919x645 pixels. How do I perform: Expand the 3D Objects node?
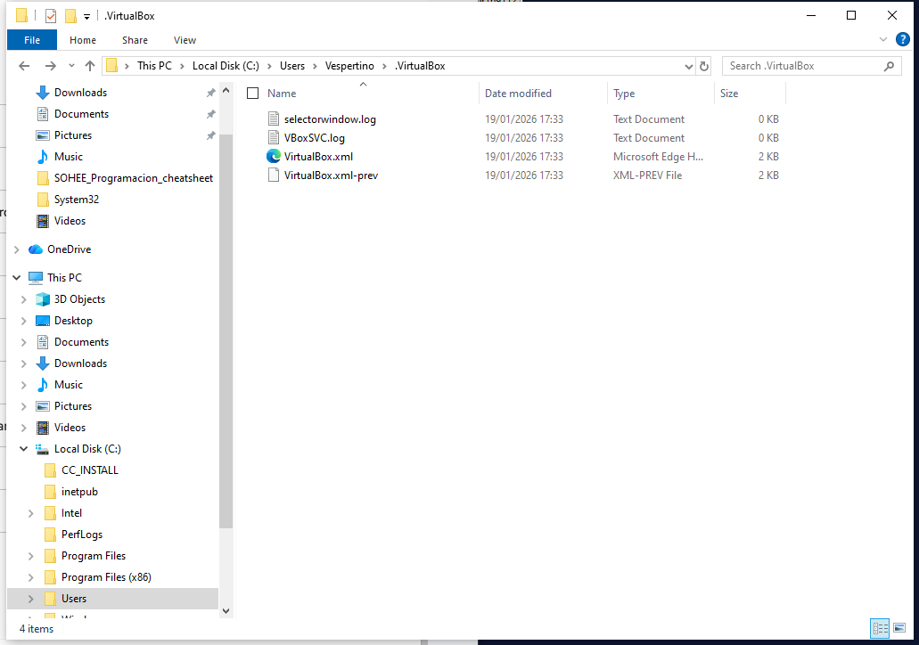tap(23, 299)
